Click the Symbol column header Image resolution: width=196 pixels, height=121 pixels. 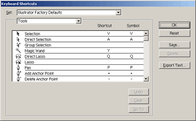[x=133, y=26]
